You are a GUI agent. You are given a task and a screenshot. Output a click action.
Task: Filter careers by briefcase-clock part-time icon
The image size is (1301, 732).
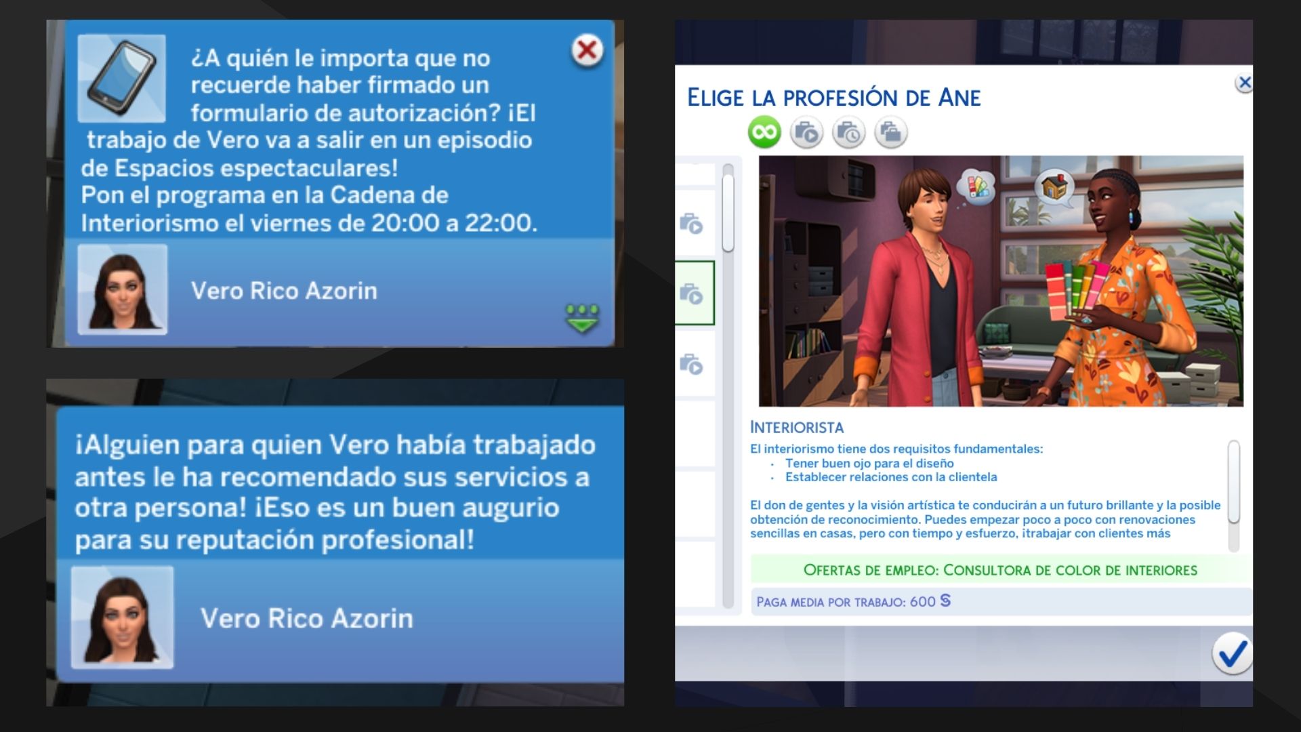848,132
